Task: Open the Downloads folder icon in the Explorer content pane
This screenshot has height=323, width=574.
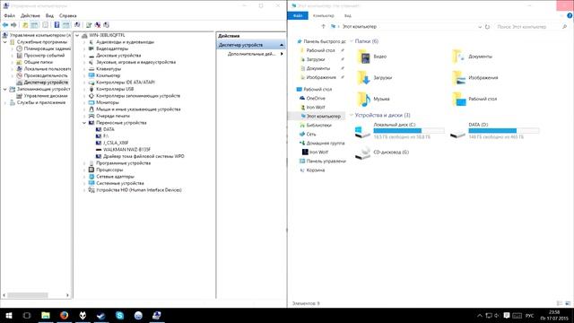Action: [364, 78]
